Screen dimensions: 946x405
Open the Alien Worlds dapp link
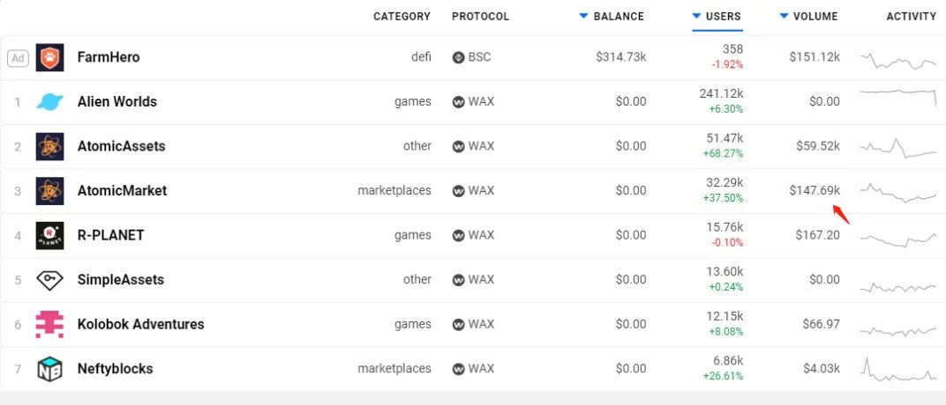tap(116, 101)
